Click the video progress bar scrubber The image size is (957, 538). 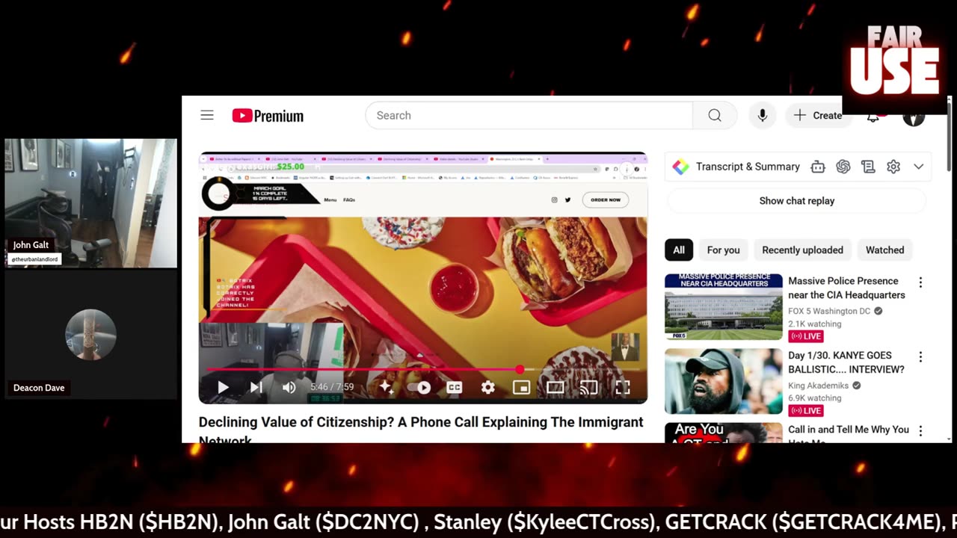(520, 369)
